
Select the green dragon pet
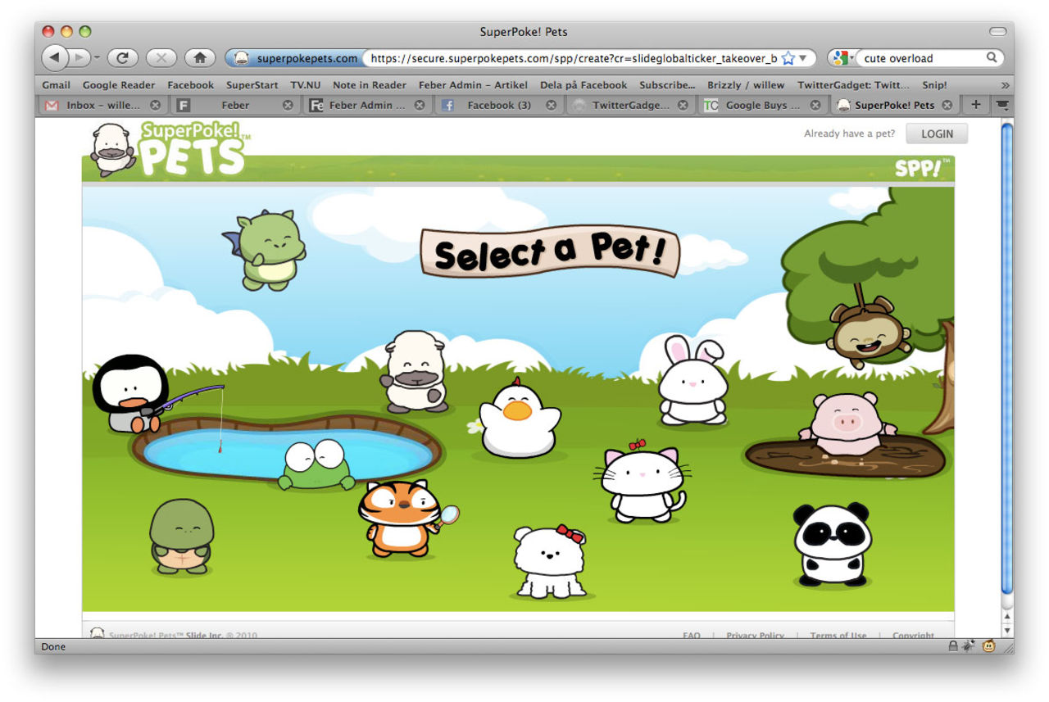pyautogui.click(x=268, y=250)
